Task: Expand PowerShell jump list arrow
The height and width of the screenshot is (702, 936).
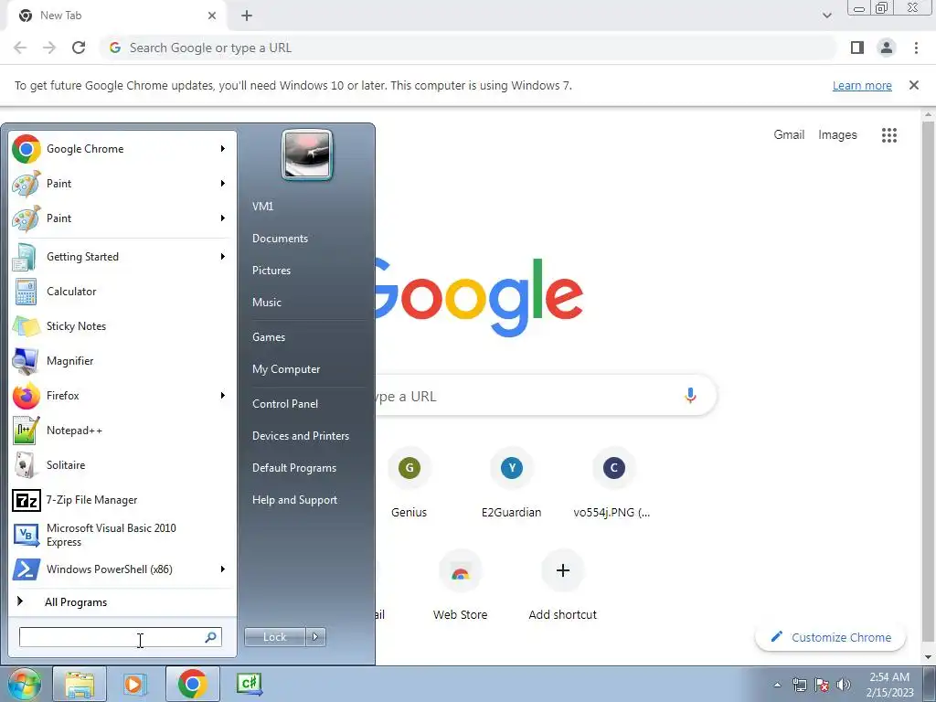Action: point(223,569)
